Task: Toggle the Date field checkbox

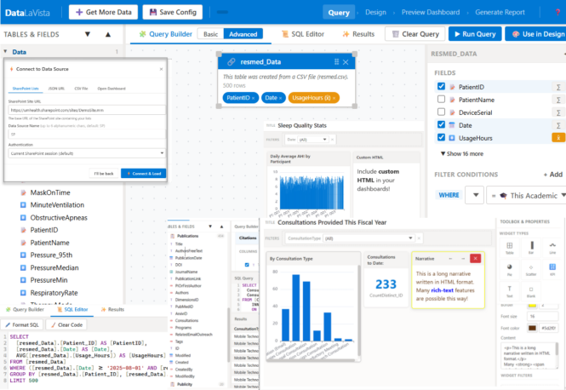Action: (441, 124)
